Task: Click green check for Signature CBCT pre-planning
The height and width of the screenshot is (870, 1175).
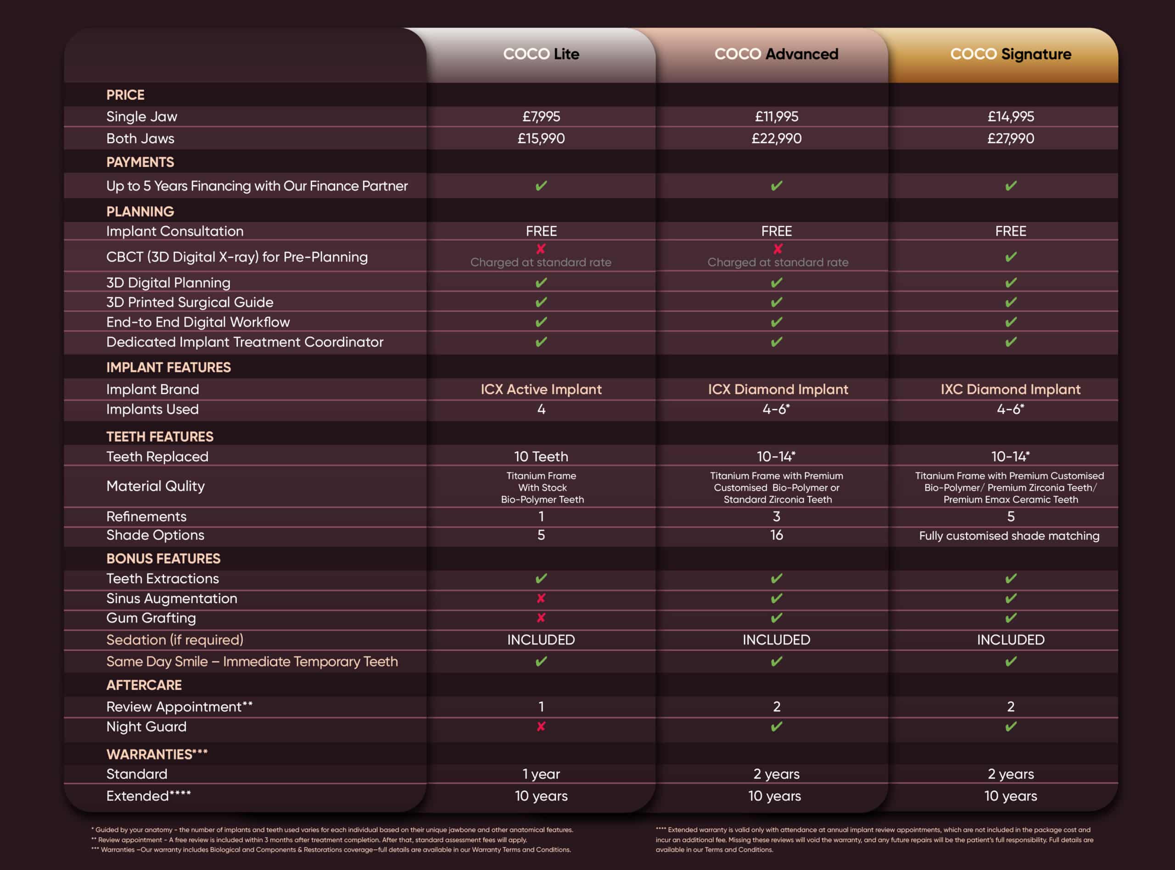Action: click(1011, 257)
